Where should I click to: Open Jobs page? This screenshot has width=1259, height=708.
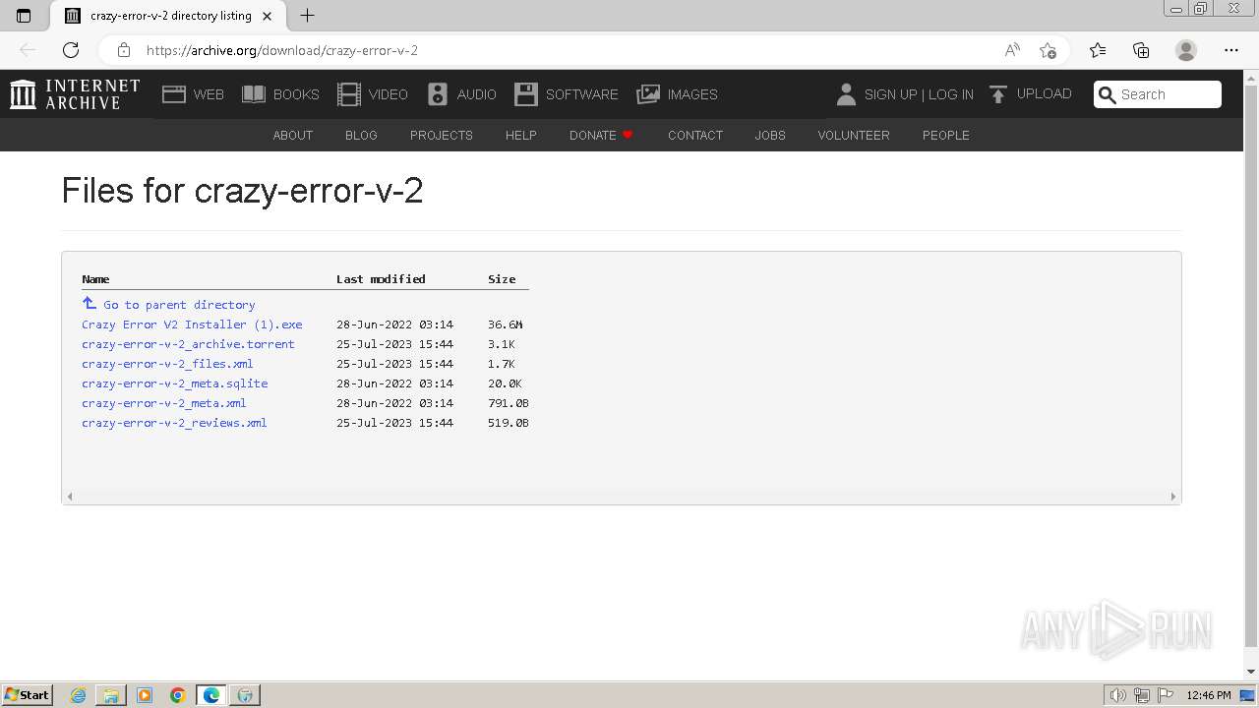[x=770, y=135]
